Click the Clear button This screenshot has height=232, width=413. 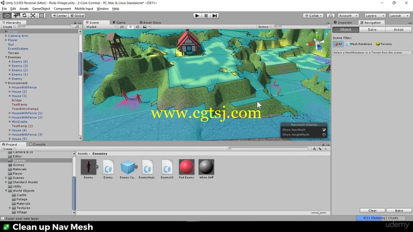pos(372,210)
